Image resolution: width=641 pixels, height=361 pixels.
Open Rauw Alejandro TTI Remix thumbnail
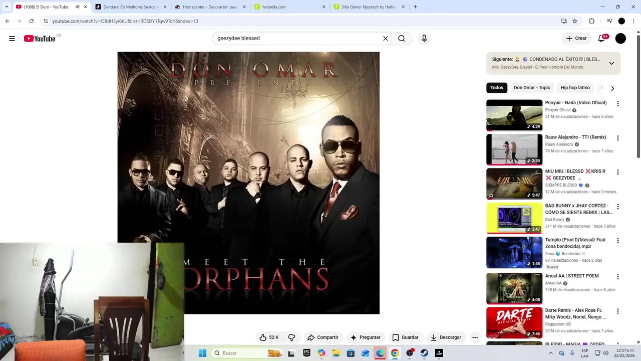[514, 149]
